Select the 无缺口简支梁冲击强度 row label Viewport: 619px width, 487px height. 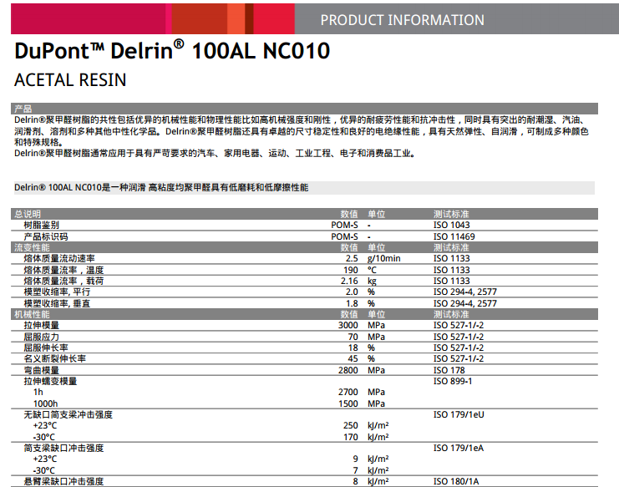68,415
